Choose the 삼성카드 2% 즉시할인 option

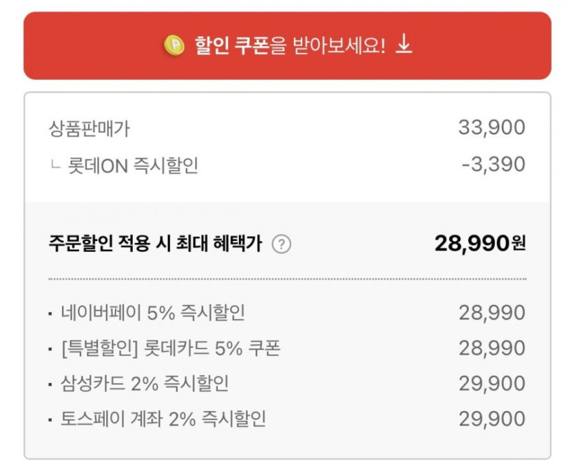[145, 383]
